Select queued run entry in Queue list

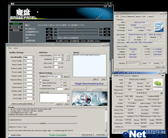tap(86, 55)
